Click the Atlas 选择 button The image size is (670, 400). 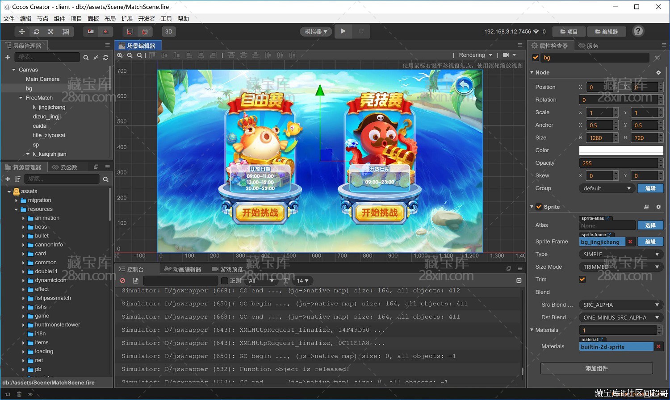pyautogui.click(x=650, y=225)
